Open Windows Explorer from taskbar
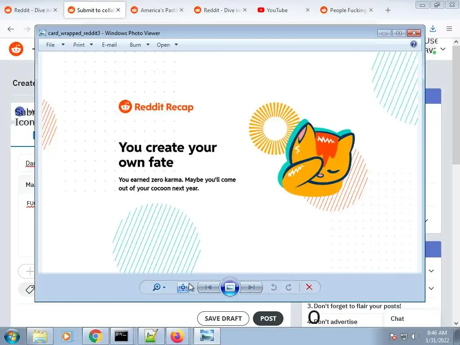The height and width of the screenshot is (345, 460). (x=40, y=336)
